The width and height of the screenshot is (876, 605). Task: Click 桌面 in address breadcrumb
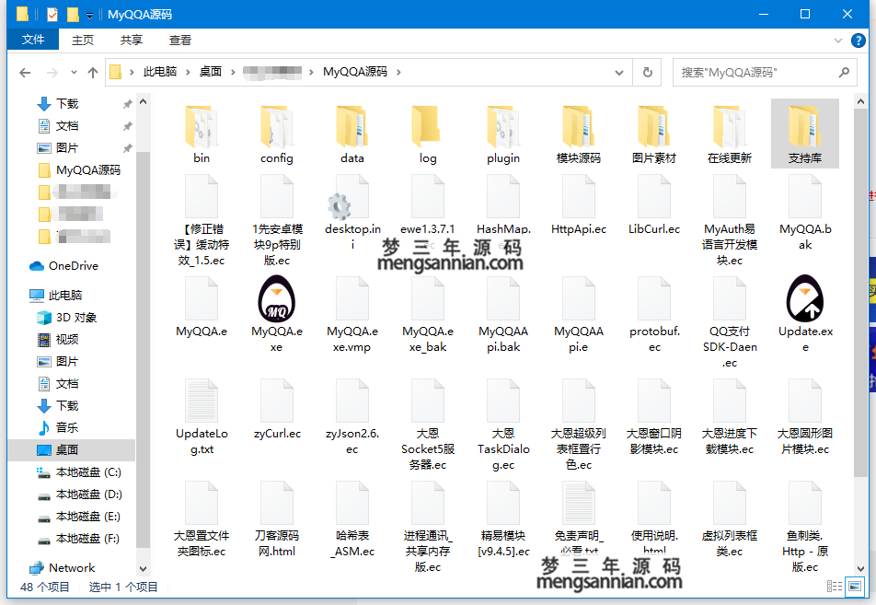point(211,72)
